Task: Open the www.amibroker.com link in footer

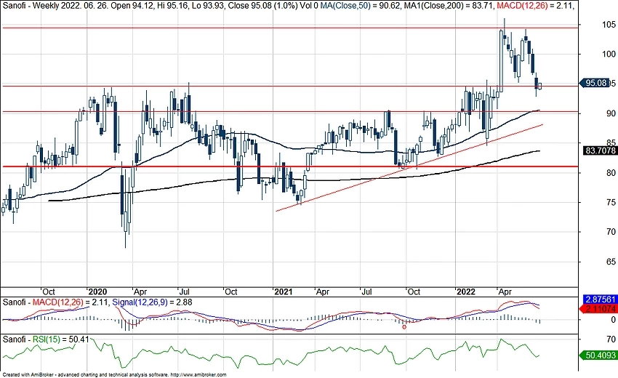Action: 198,375
